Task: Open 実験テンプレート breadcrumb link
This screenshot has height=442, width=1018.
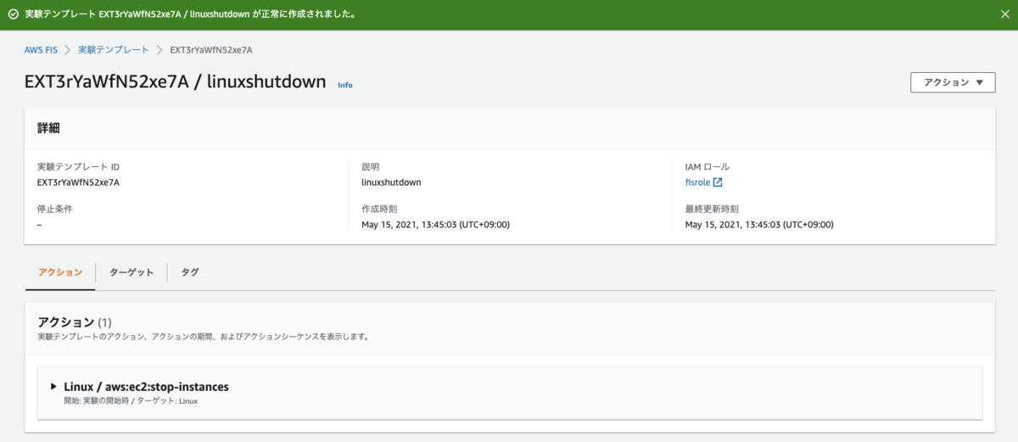Action: click(x=114, y=50)
